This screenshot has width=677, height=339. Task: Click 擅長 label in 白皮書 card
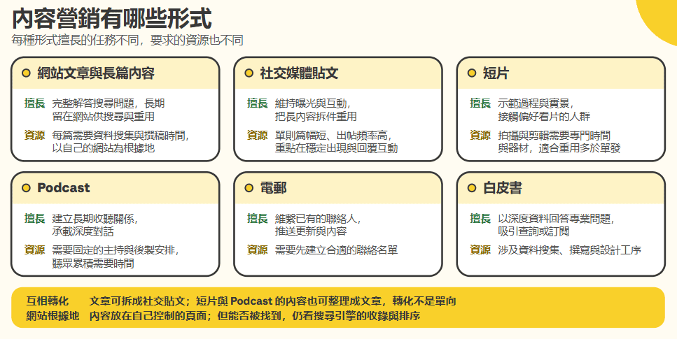click(480, 219)
